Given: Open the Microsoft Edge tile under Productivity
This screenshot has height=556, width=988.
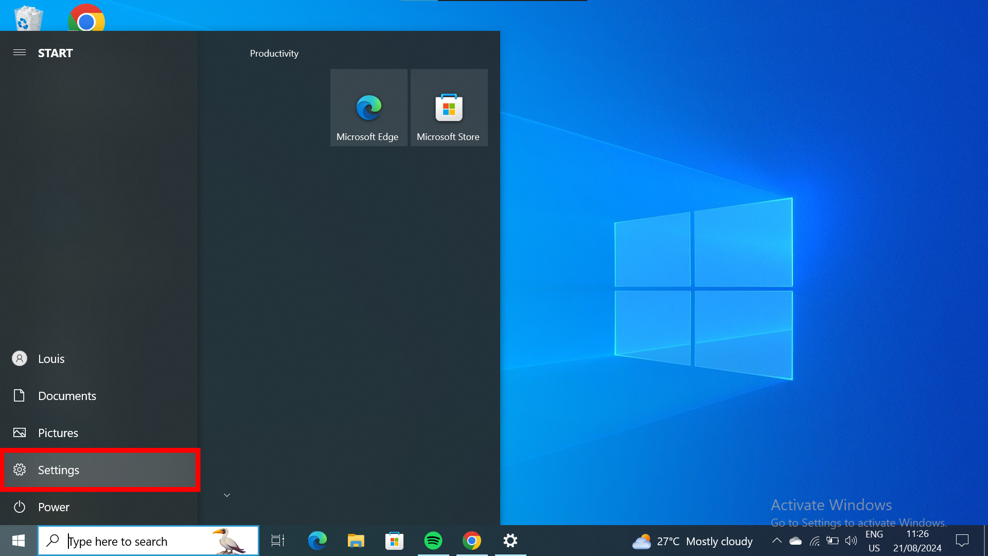Looking at the screenshot, I should (368, 107).
